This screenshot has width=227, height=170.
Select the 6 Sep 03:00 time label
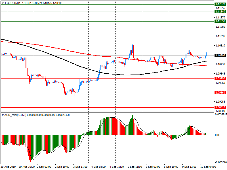coord(153,167)
